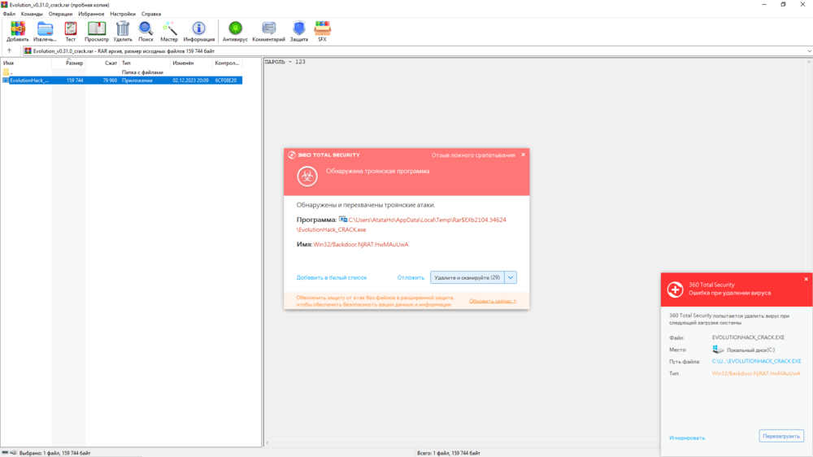Click the comment pane horizontal scrollbar arrow

(267, 442)
